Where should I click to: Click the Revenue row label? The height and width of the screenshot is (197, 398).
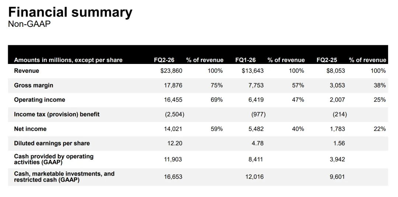tap(27, 71)
